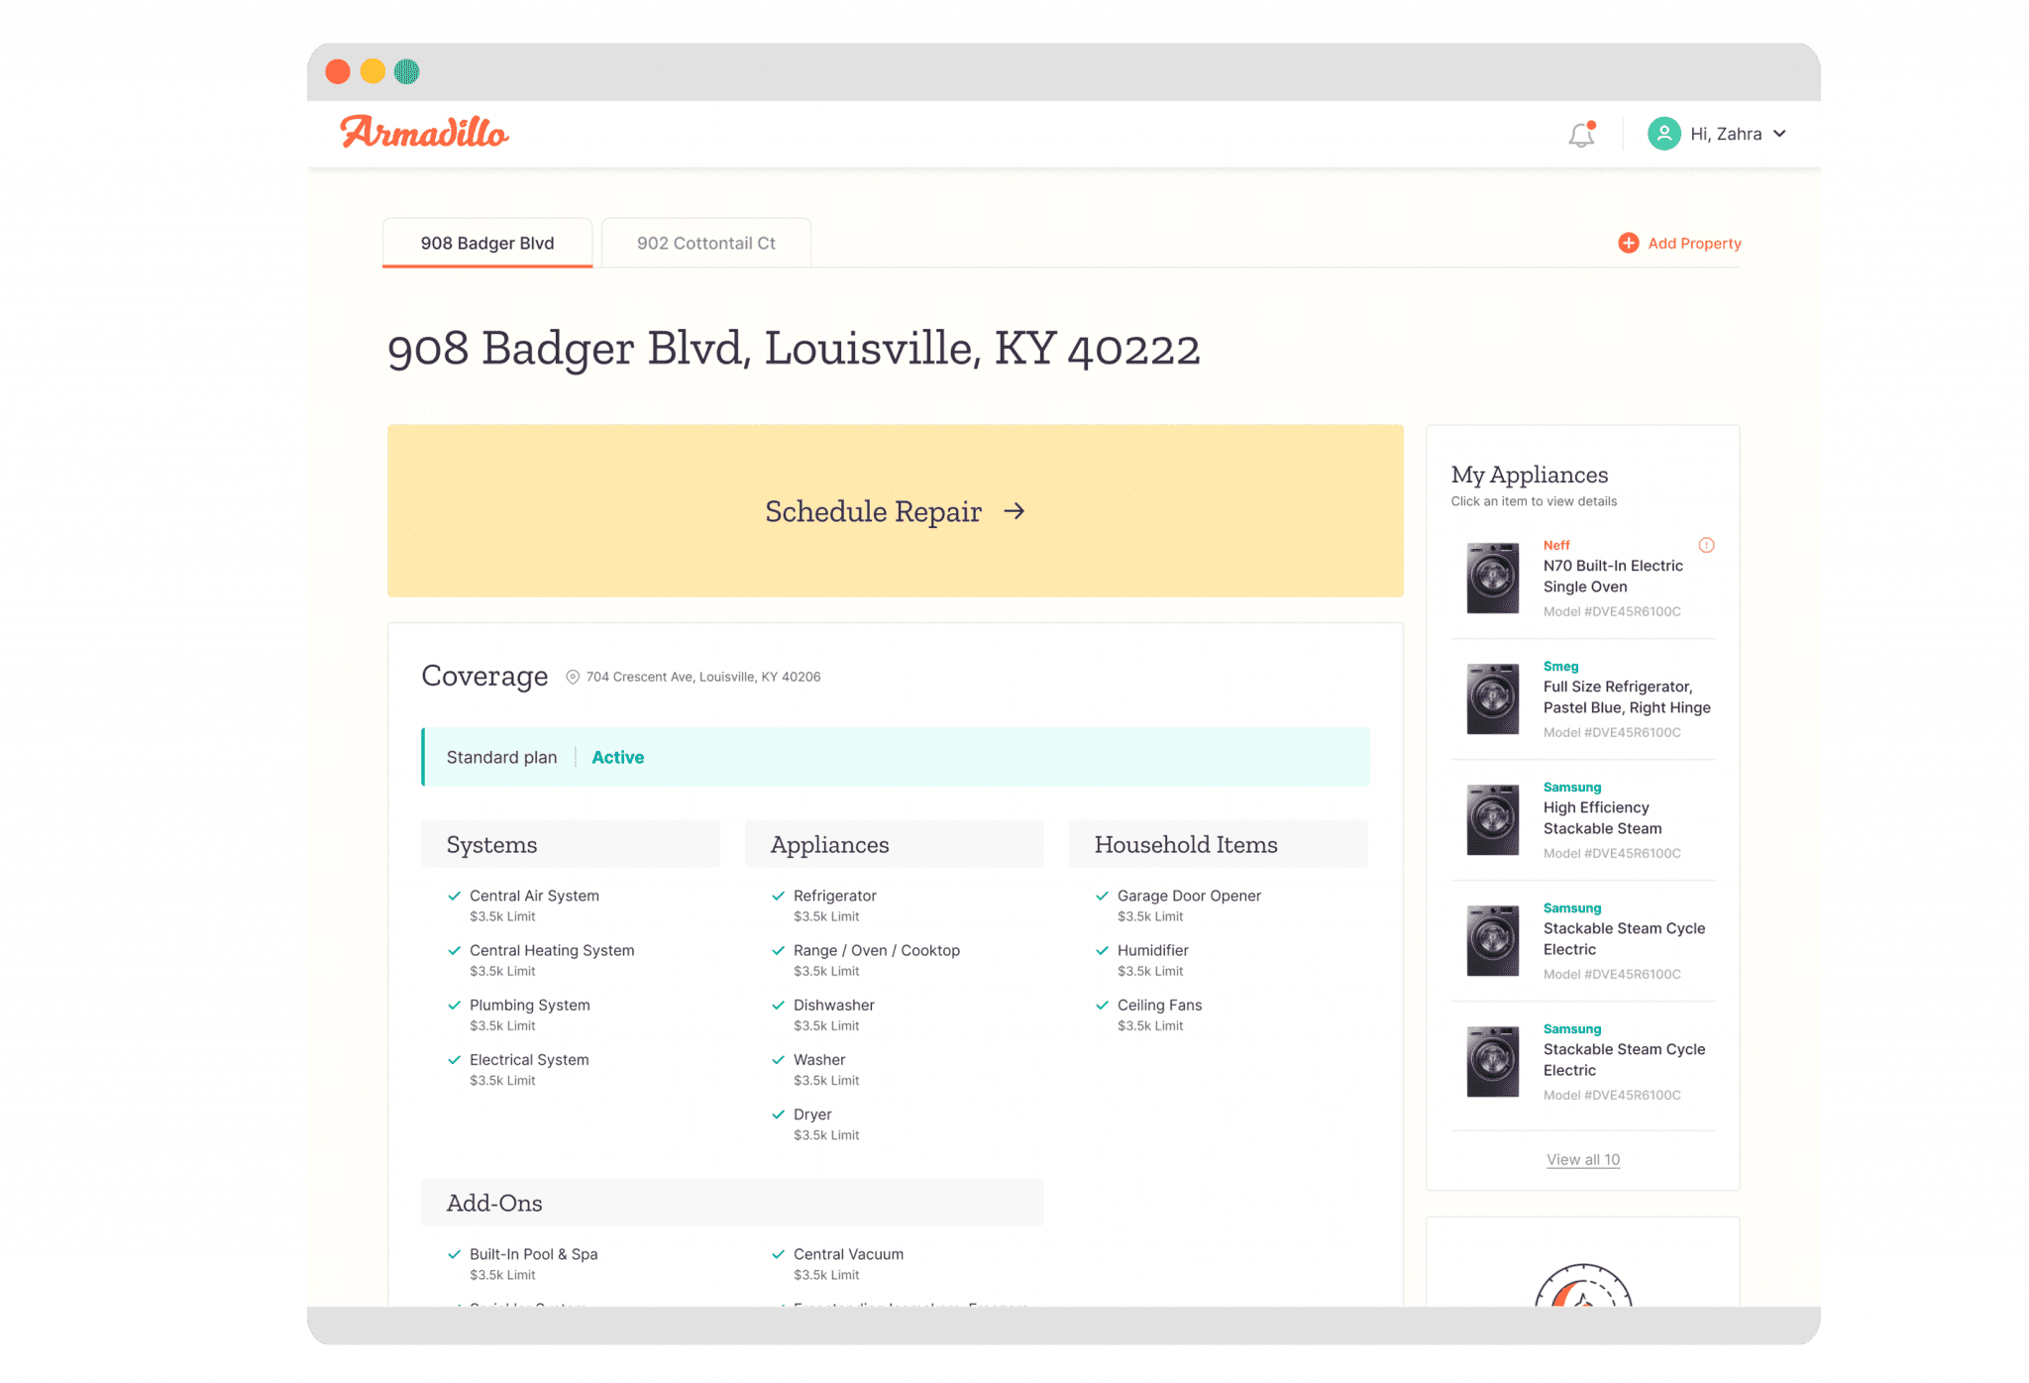
Task: Click the Built-In Pool & Spa label
Action: [x=533, y=1253]
